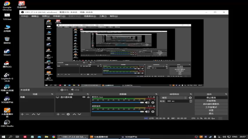The height and width of the screenshot is (139, 248).
Task: Click 停止推流 to stop streaming
Action: click(211, 98)
